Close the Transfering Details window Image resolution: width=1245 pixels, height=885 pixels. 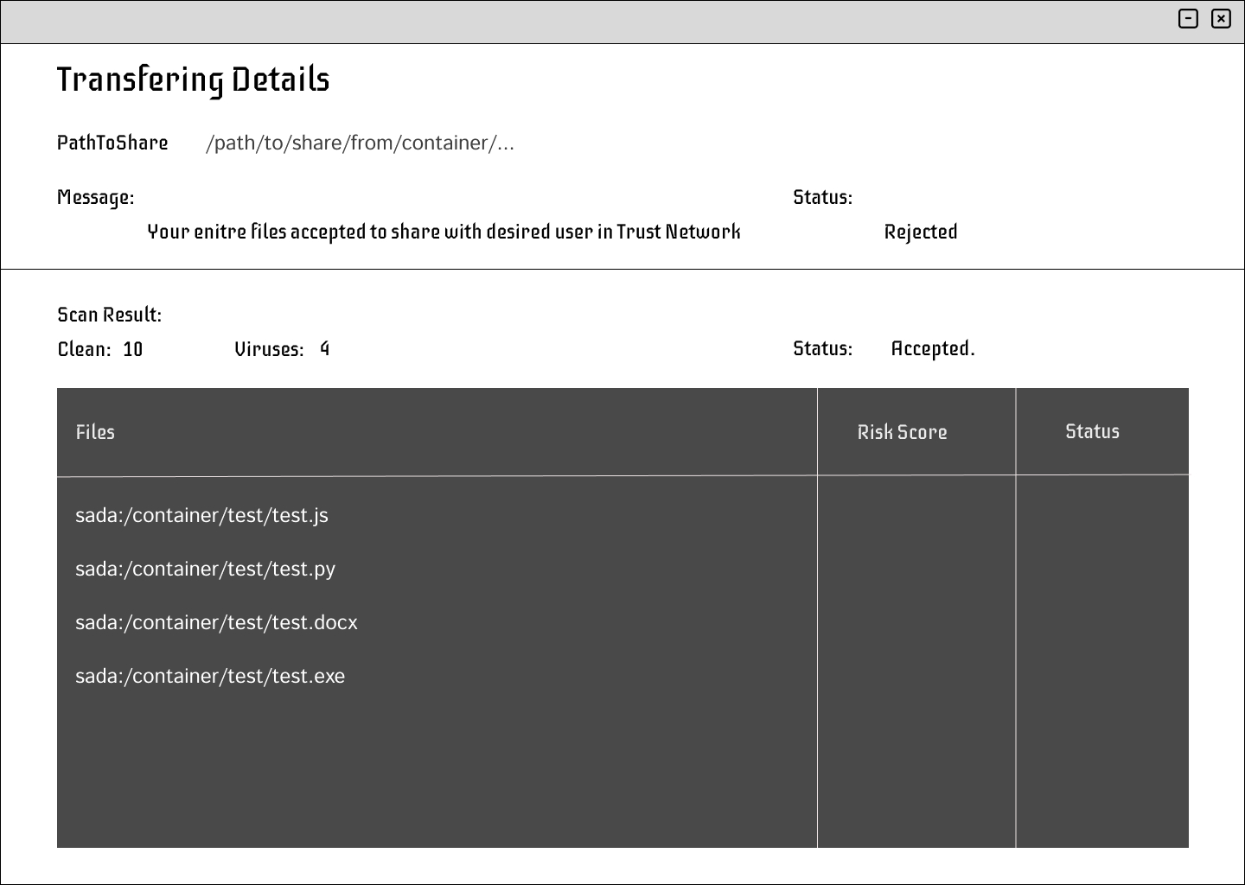[1221, 18]
